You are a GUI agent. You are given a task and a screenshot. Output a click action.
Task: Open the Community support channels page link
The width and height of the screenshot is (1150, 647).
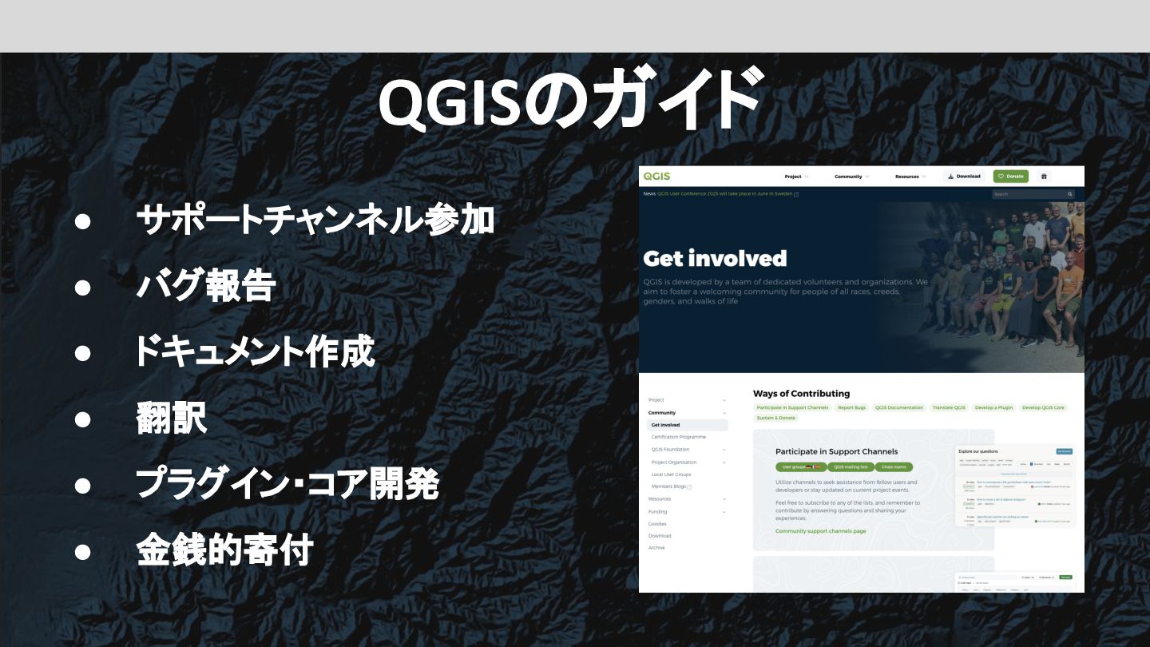coord(820,531)
